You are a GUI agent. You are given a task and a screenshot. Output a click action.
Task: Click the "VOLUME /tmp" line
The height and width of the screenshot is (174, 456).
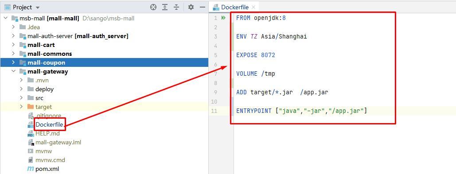tap(255, 74)
